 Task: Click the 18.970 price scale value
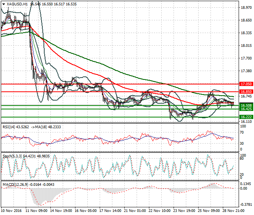(246, 7)
